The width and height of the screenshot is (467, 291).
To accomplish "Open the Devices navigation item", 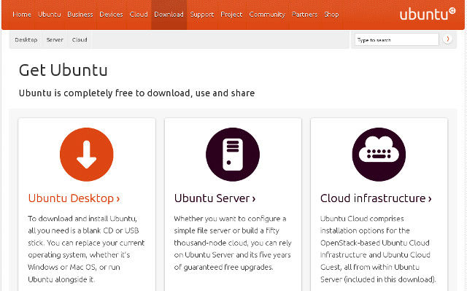I will point(111,15).
